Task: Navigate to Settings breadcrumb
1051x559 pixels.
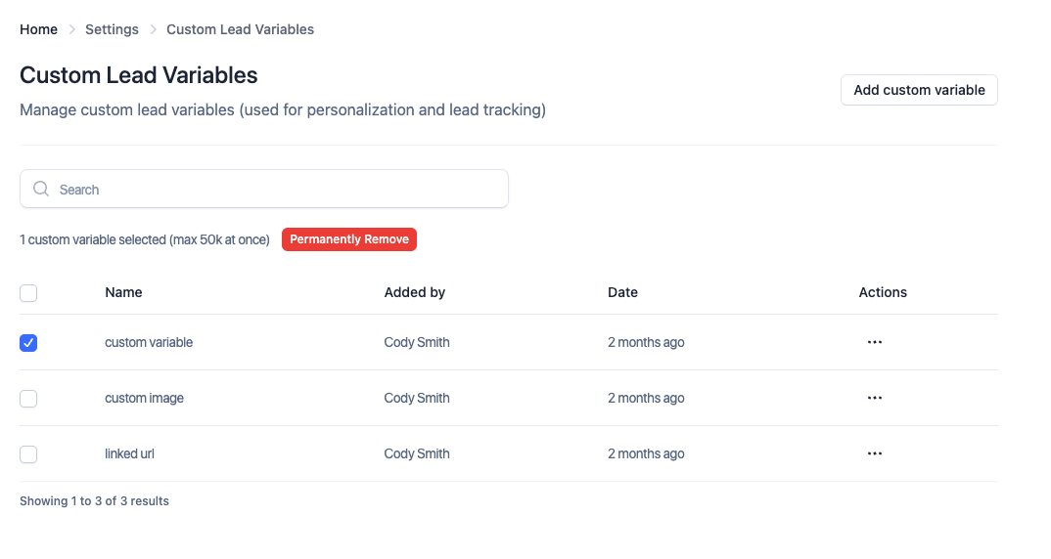Action: [x=112, y=29]
